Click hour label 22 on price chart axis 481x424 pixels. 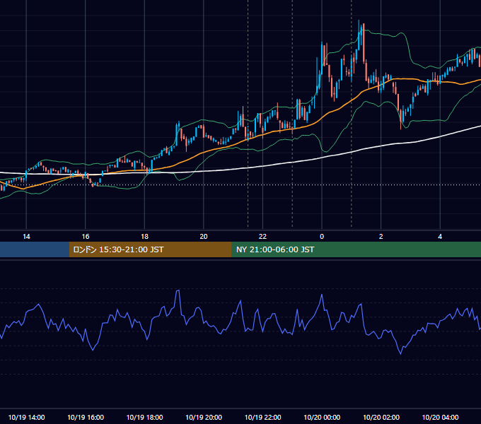pyautogui.click(x=262, y=237)
